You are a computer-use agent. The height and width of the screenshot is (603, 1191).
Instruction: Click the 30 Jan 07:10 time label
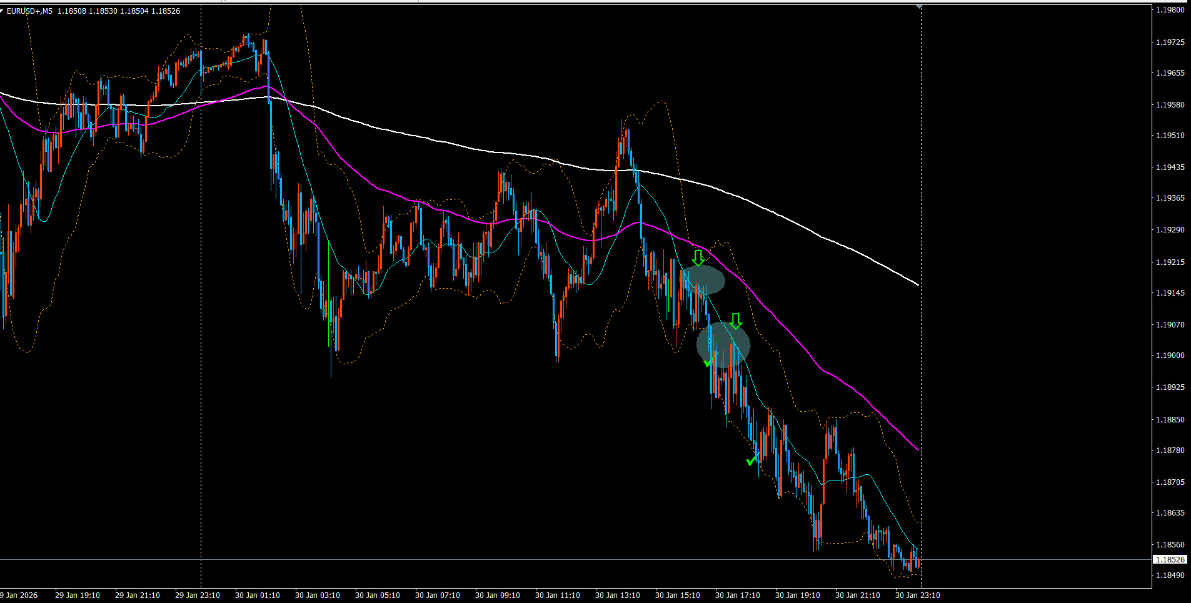point(438,595)
